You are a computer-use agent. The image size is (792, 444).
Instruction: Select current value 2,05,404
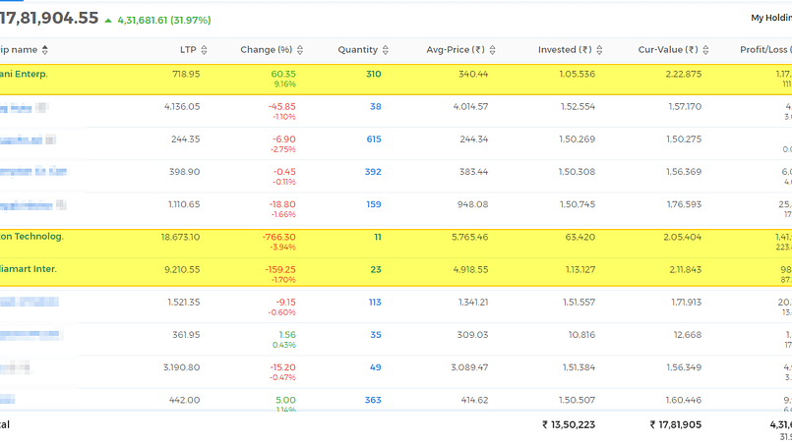pos(683,237)
